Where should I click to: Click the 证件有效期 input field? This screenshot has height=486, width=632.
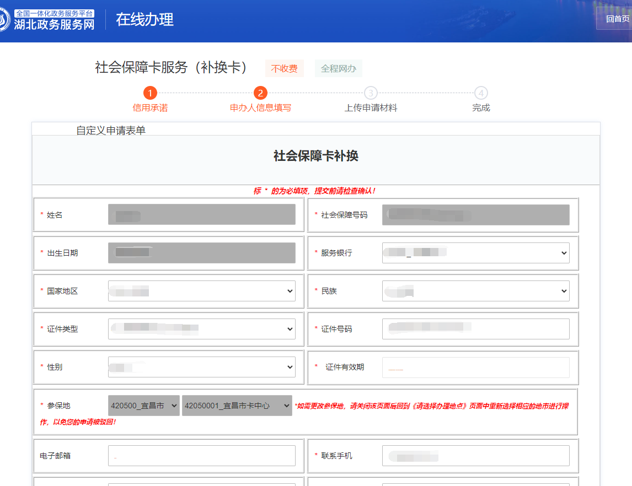click(475, 368)
